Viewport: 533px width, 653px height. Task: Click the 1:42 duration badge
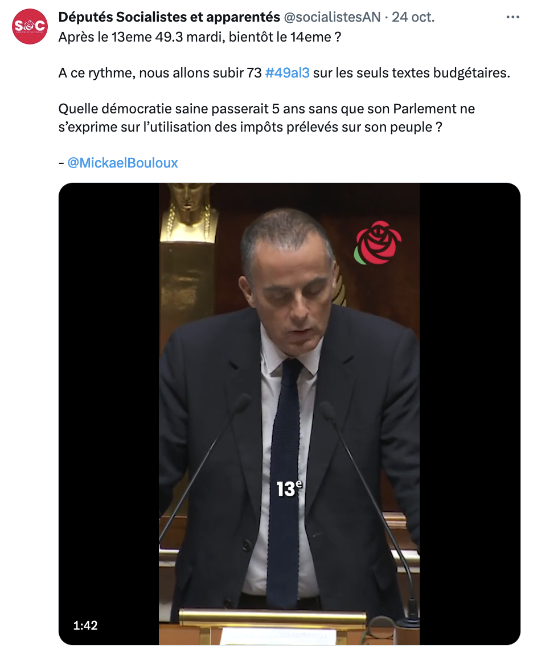click(x=85, y=625)
